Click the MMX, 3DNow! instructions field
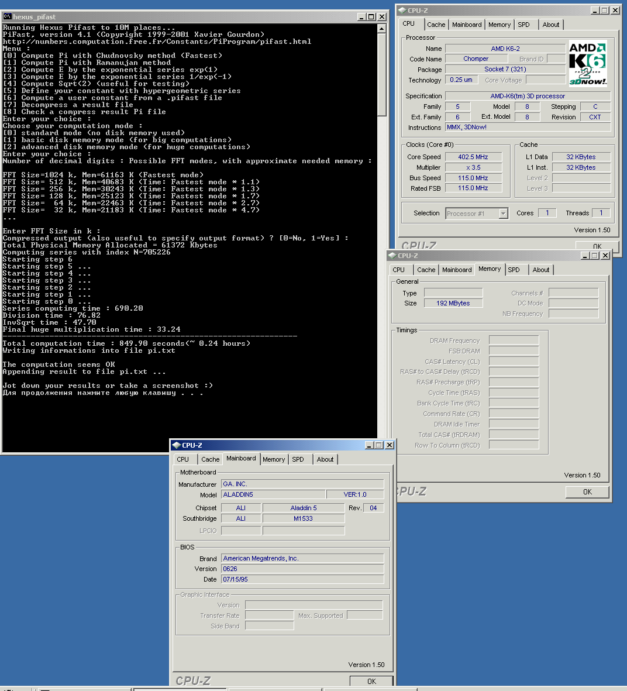Screen dimensions: 627x691 click(528, 128)
